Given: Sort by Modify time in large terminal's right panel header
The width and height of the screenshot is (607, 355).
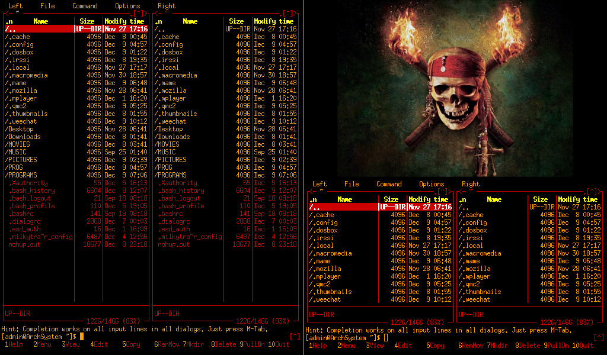Looking at the screenshot, I should [x=274, y=21].
